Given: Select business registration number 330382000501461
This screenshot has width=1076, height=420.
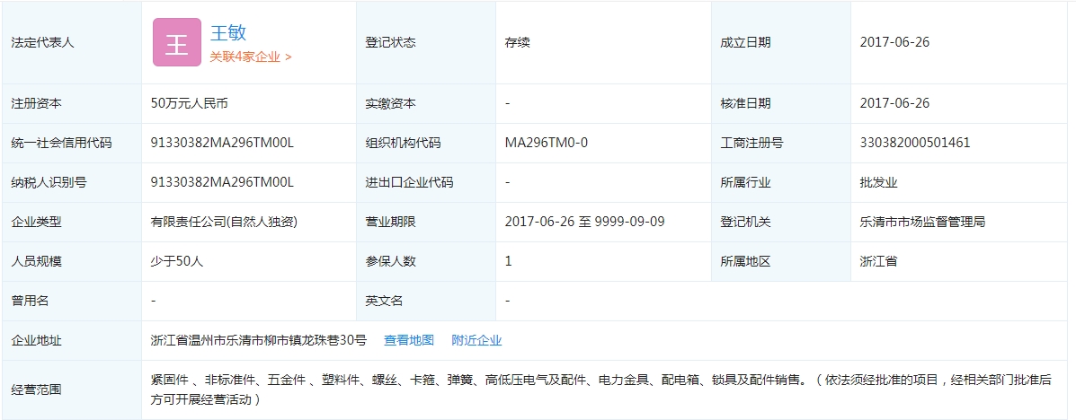Looking at the screenshot, I should 914,143.
